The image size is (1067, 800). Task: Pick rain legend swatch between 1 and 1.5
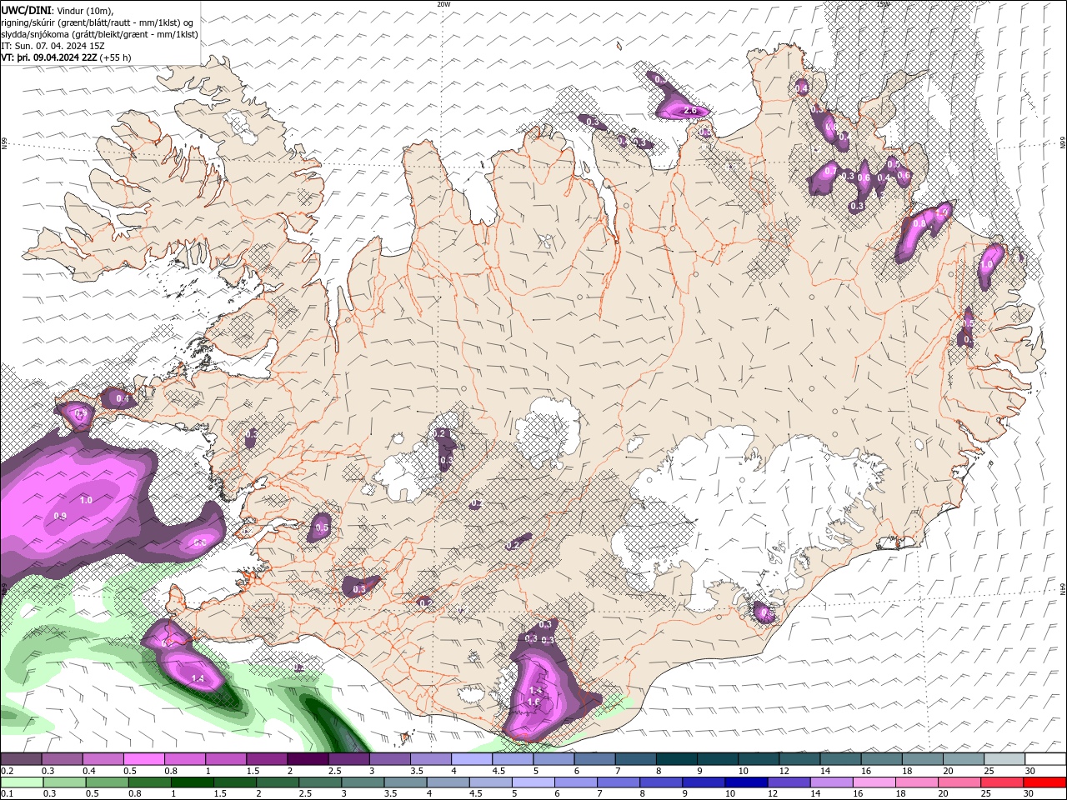click(x=191, y=782)
